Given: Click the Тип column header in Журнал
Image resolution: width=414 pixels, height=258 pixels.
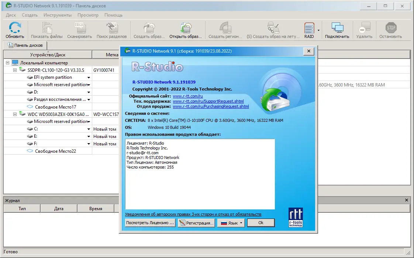Looking at the screenshot, I should (22, 209).
